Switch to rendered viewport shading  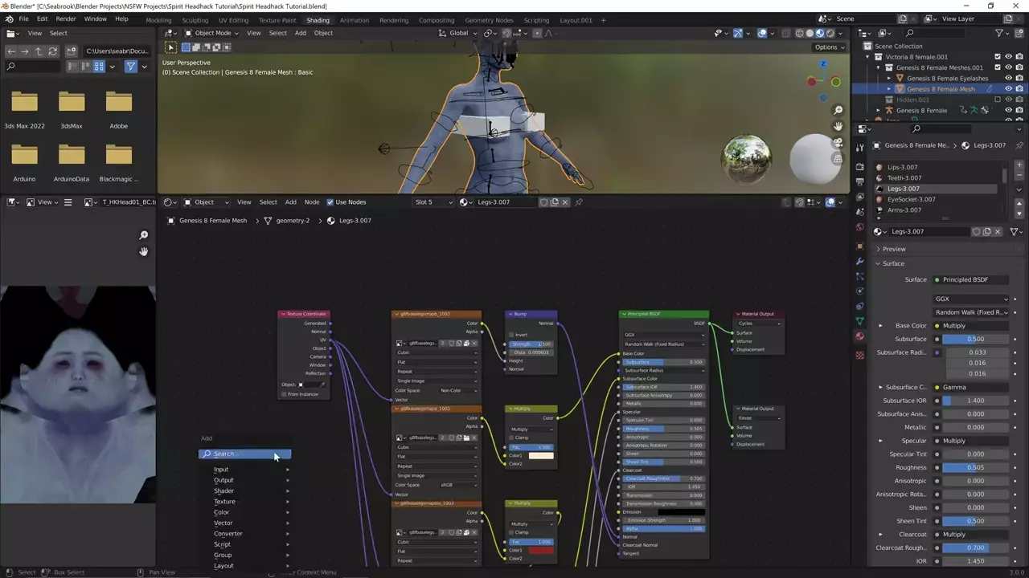tap(830, 33)
